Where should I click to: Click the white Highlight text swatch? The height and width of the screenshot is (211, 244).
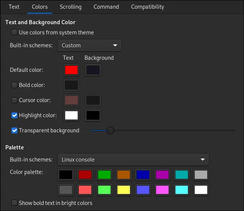tap(71, 115)
